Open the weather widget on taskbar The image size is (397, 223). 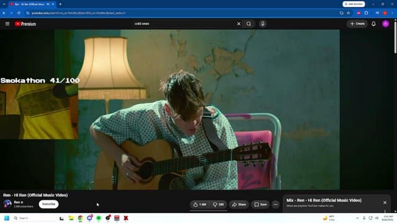329,218
